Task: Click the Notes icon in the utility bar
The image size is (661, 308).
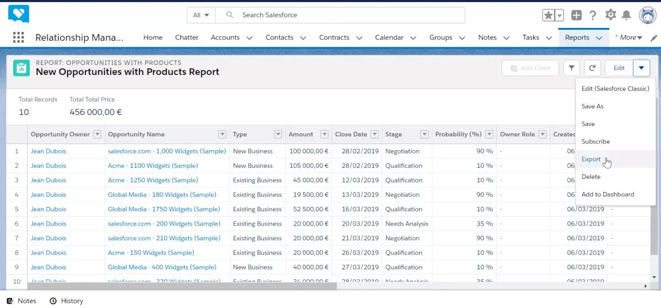Action: (9, 301)
